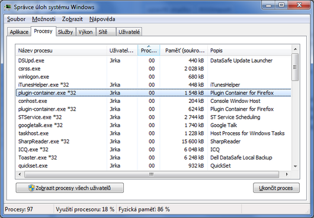Select the STService.exe *32 process
Viewport: 314px width, 218px height.
153,117
